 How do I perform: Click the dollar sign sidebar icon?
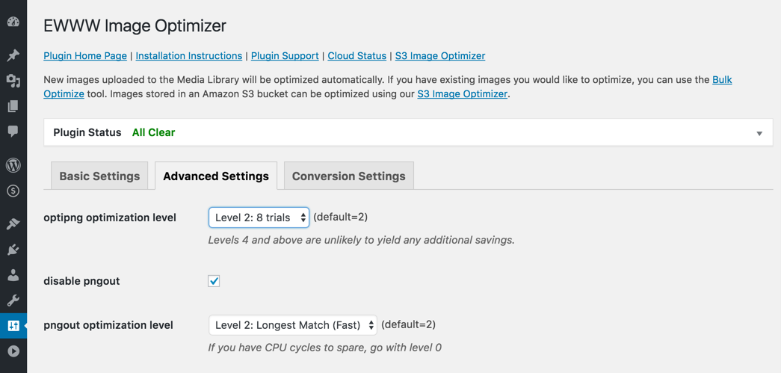(x=13, y=191)
